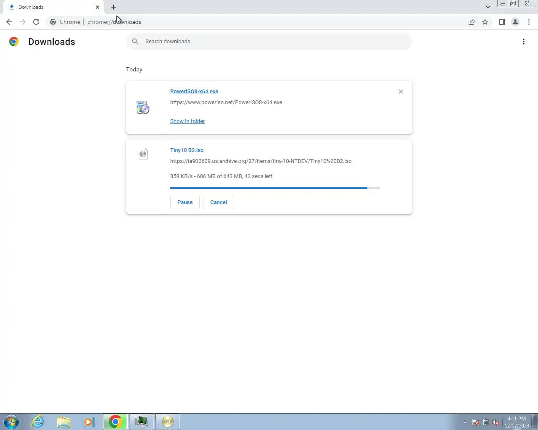The width and height of the screenshot is (538, 430).
Task: Open the tab search chevron
Action: point(488,7)
